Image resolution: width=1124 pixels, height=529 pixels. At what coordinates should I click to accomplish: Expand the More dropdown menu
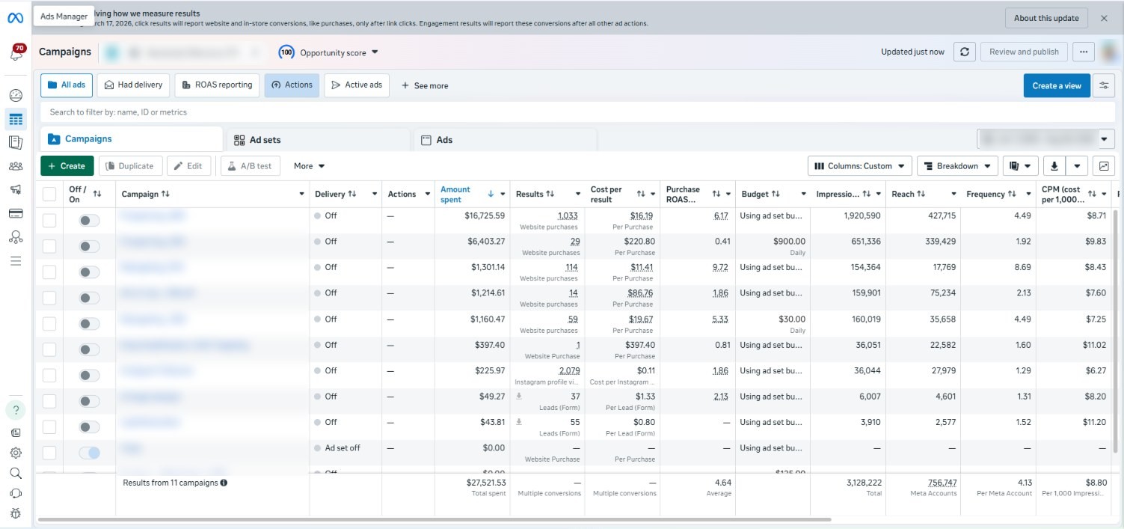(310, 166)
